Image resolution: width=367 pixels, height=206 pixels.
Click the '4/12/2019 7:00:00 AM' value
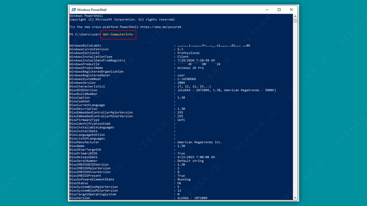point(196,157)
